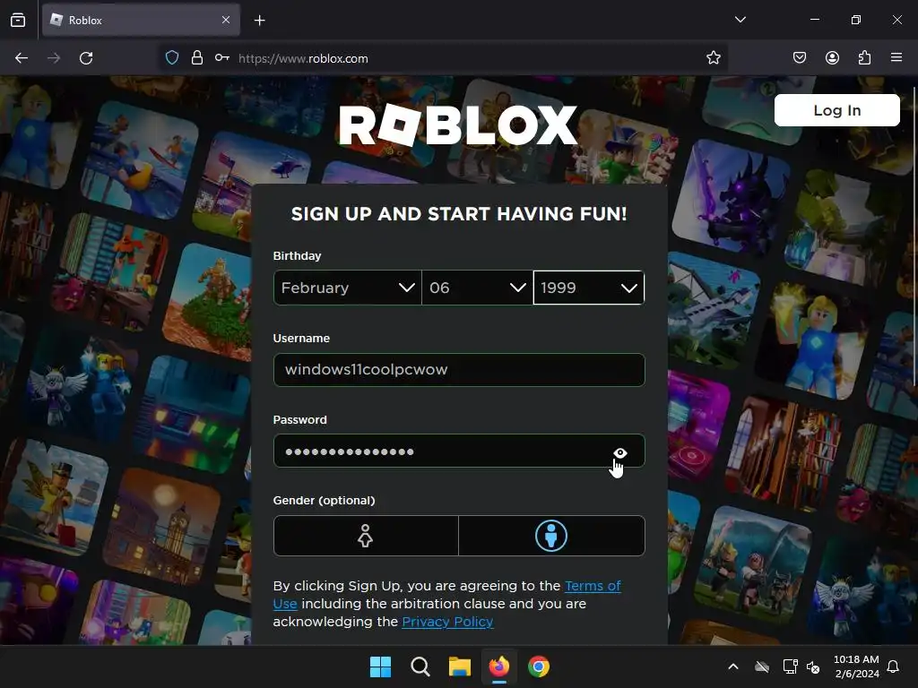The image size is (918, 688).
Task: Open network status tray icon
Action: (790, 666)
